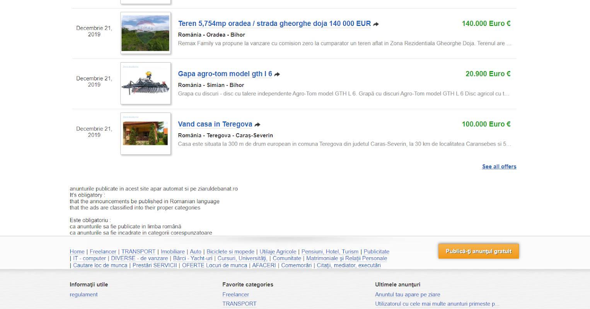Viewport: 590px width, 309px height.
Task: Open DIVERSE - de vanzare category
Action: (140, 258)
